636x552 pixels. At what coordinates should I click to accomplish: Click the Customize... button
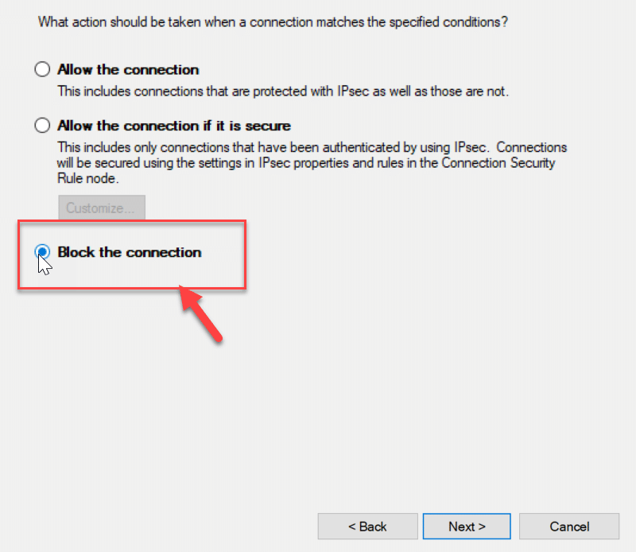101,208
